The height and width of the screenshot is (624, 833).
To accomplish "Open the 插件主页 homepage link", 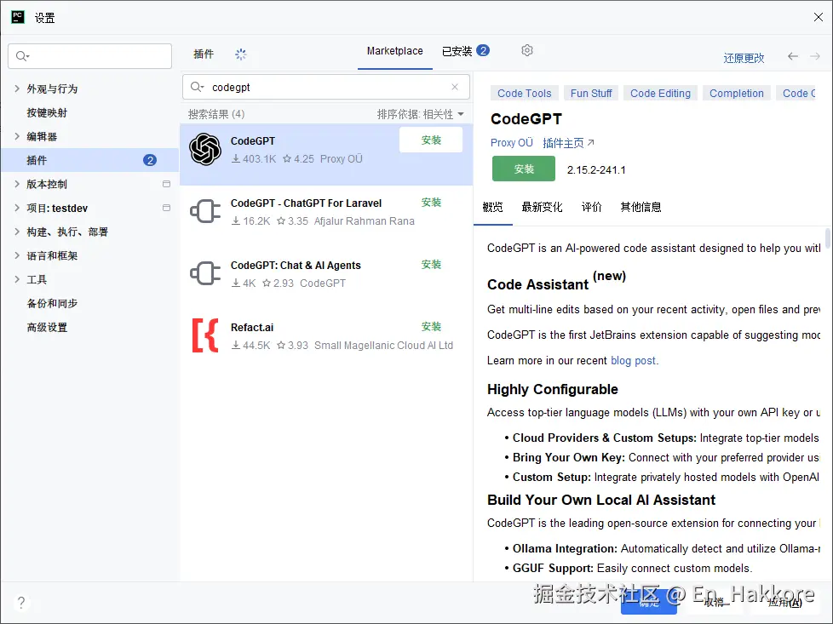I will pos(568,143).
